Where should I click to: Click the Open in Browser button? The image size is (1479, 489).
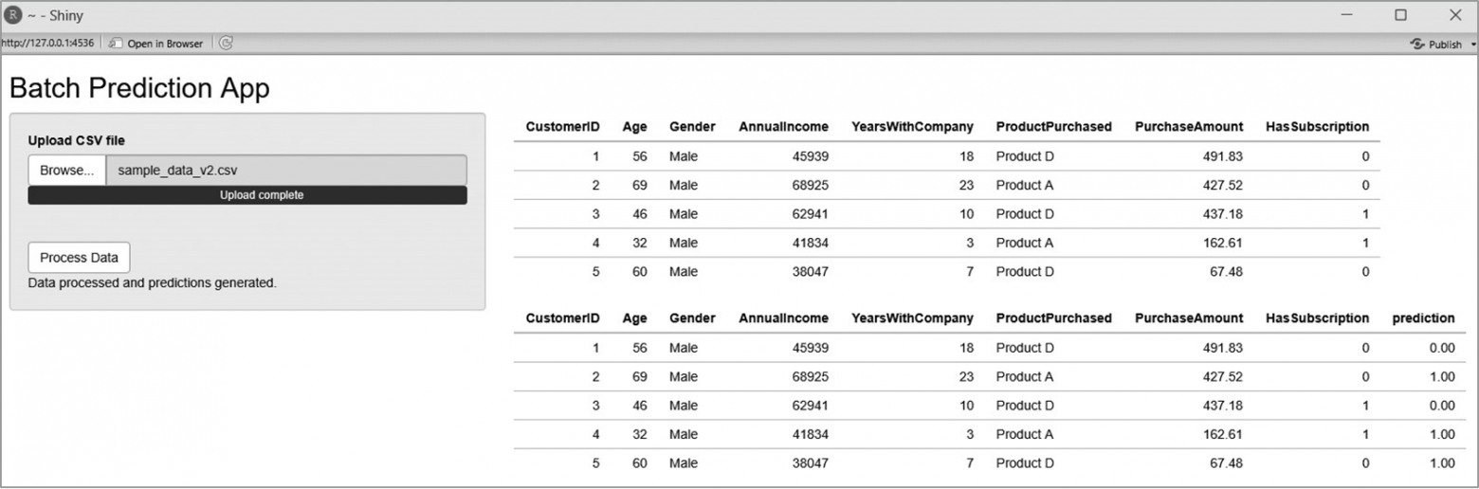click(155, 44)
